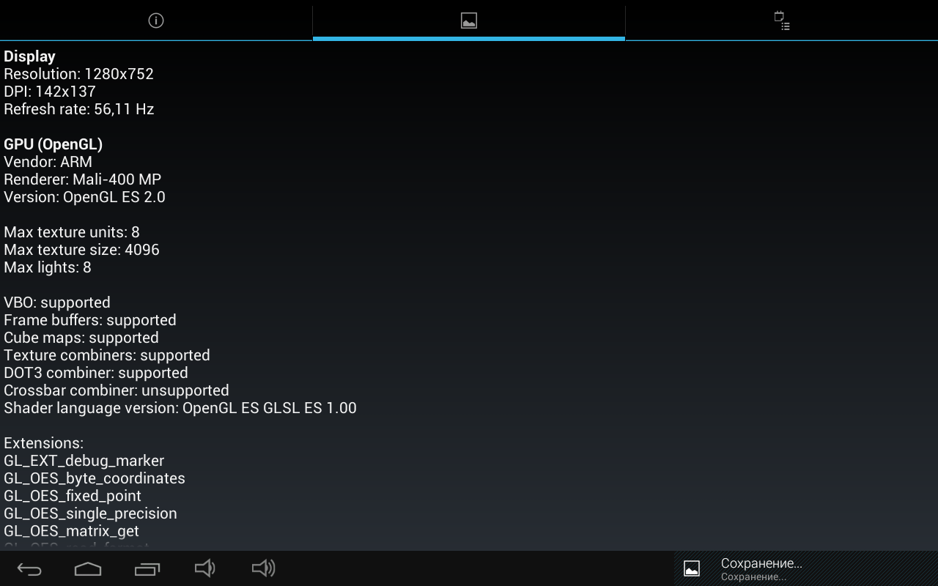Open the Сохранение... notification title

tap(761, 563)
